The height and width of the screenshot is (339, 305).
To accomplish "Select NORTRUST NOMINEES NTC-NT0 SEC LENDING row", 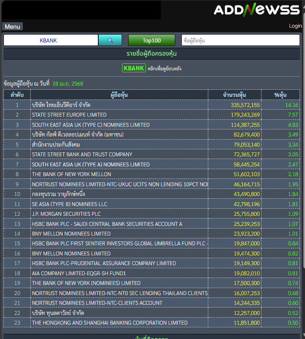I will [120, 293].
